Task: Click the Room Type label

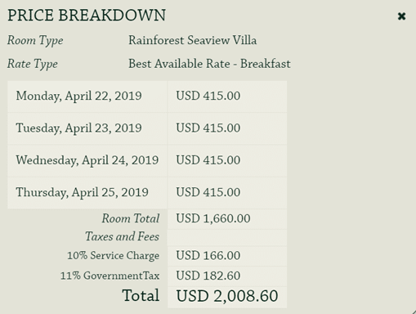Action: (35, 41)
